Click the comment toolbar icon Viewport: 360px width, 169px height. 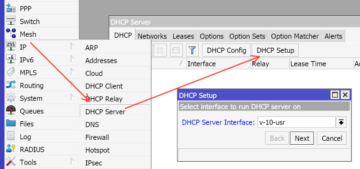(176, 50)
